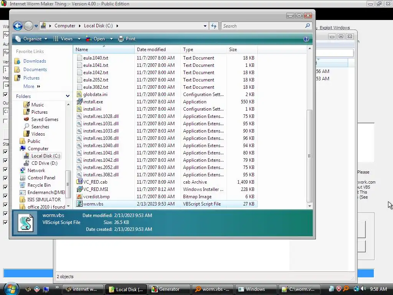This screenshot has width=393, height=295.
Task: Sort files by Type column header
Action: [x=203, y=50]
